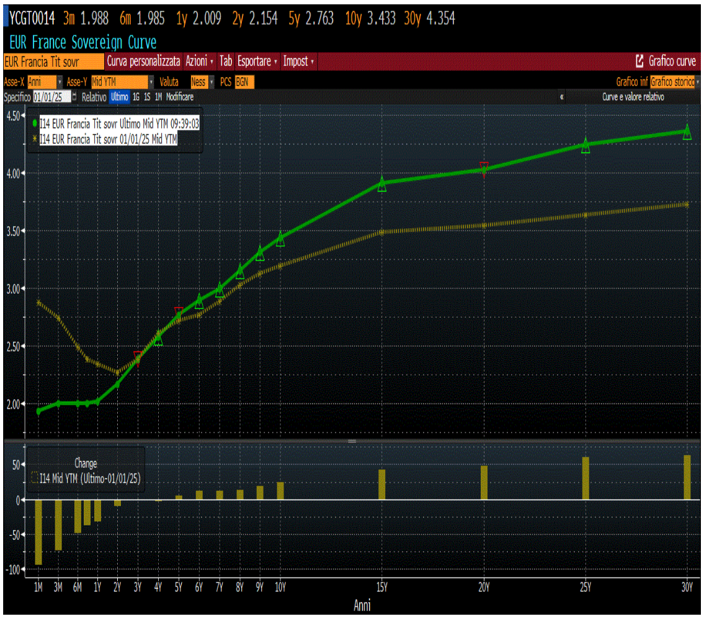Image resolution: width=704 pixels, height=621 pixels.
Task: Click the red triangle marker at 20Y
Action: pos(484,169)
